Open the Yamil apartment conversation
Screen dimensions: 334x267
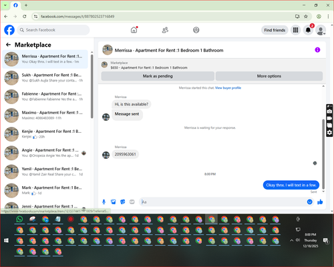pyautogui.click(x=45, y=172)
